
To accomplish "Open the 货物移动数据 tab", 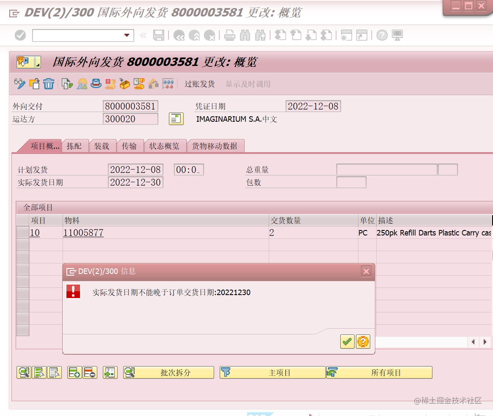I will (x=216, y=145).
